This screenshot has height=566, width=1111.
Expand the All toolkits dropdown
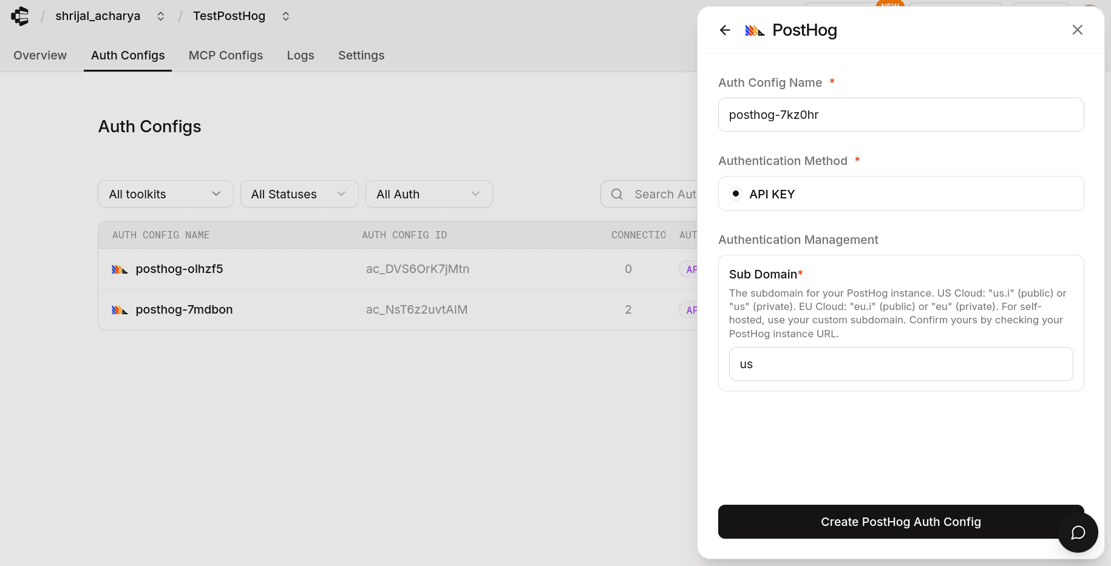tap(165, 194)
